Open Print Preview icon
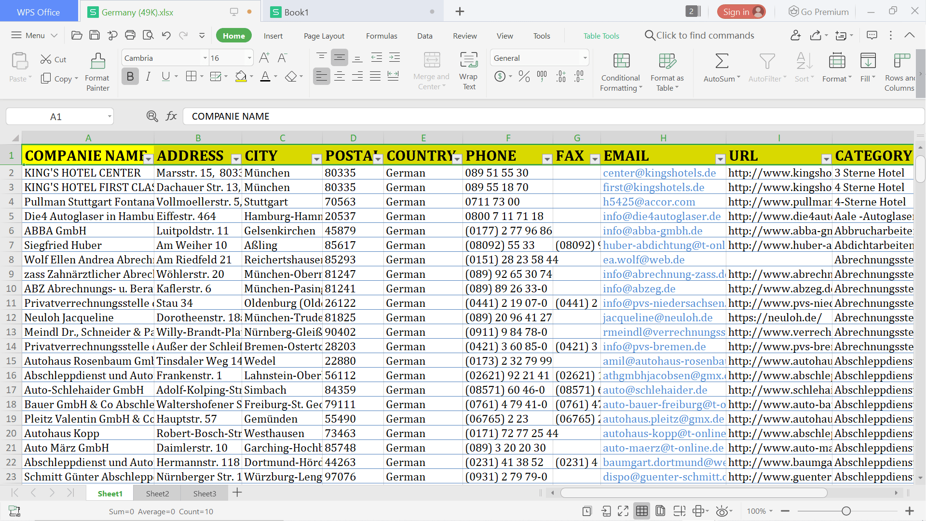Viewport: 926px width, 521px height. click(x=148, y=35)
